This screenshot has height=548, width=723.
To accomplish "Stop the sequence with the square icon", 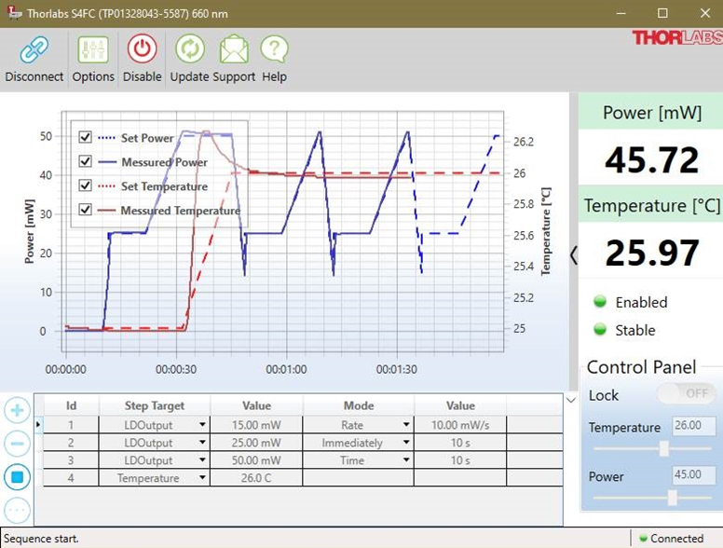I will pos(17,477).
